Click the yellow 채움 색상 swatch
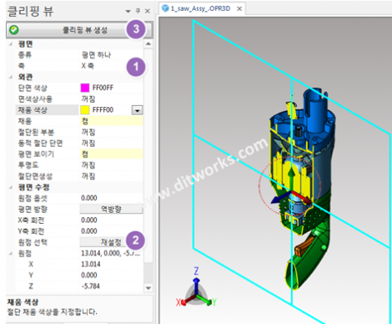392x329 pixels. point(85,109)
